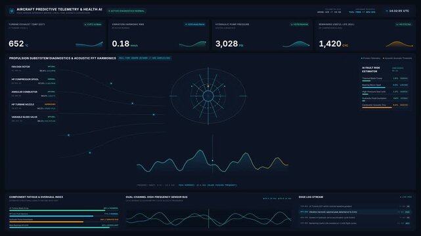Click the 14:32:05 UTC time readout
421x236 pixels.
[399, 11]
